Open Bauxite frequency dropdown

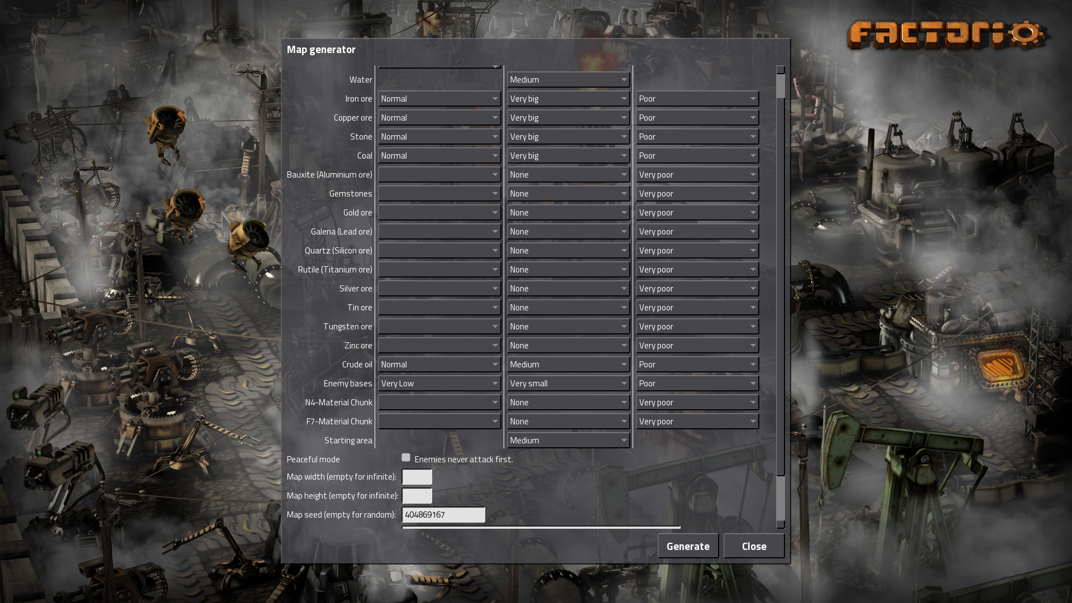439,175
